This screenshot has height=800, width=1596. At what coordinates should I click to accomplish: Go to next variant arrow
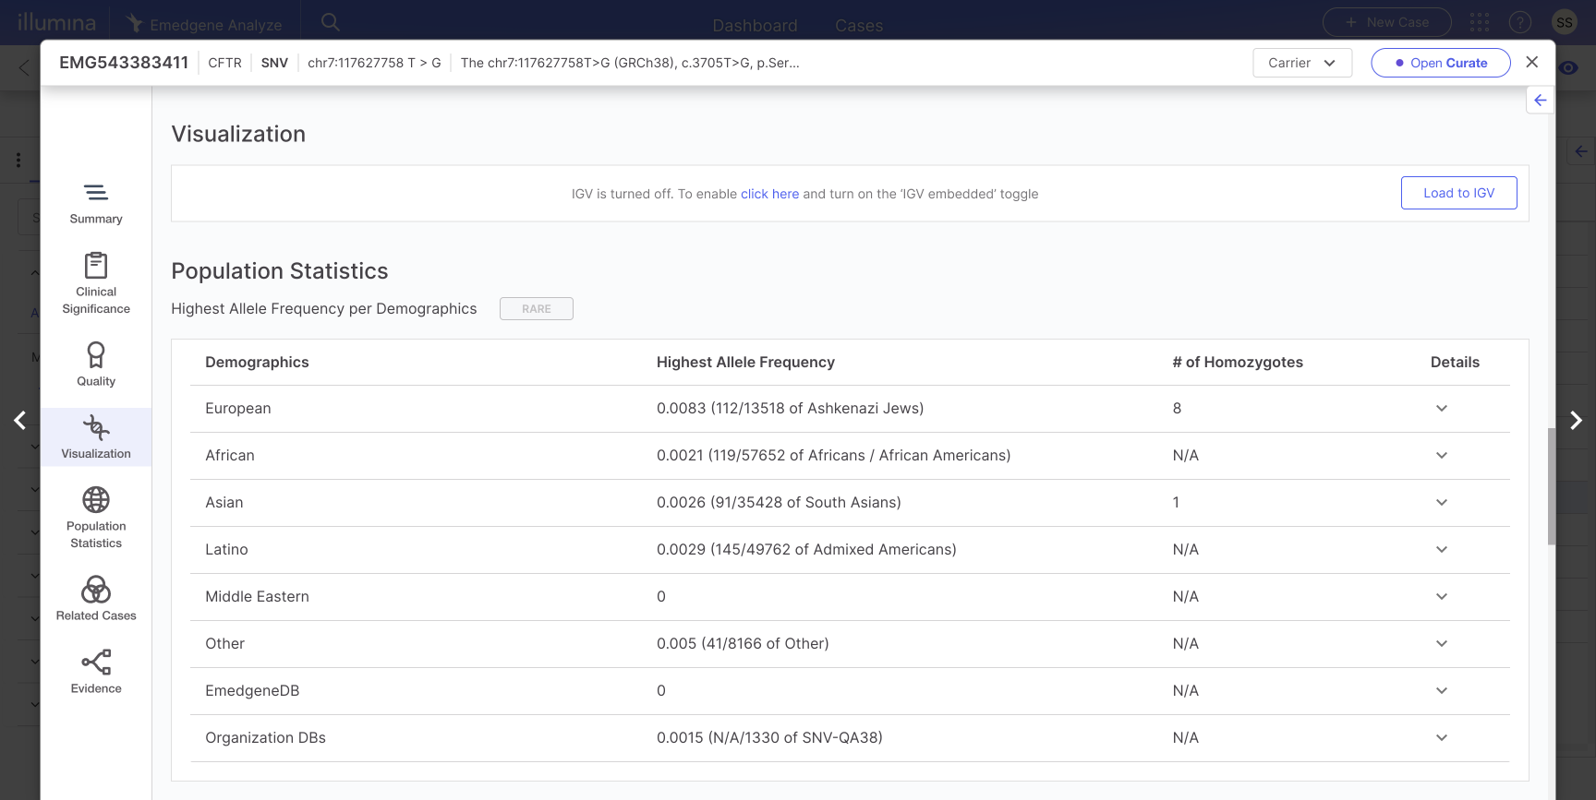click(1576, 421)
